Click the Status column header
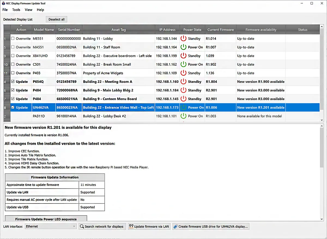This screenshot has width=327, height=239. [x=302, y=30]
